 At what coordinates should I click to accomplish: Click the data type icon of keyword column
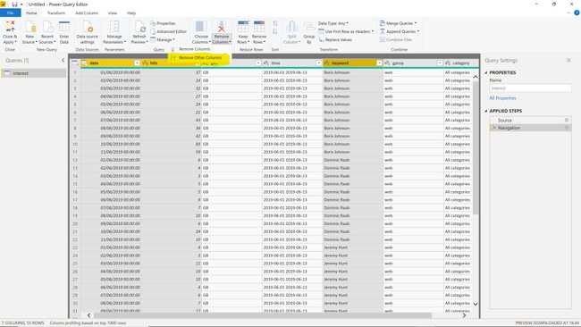point(327,63)
